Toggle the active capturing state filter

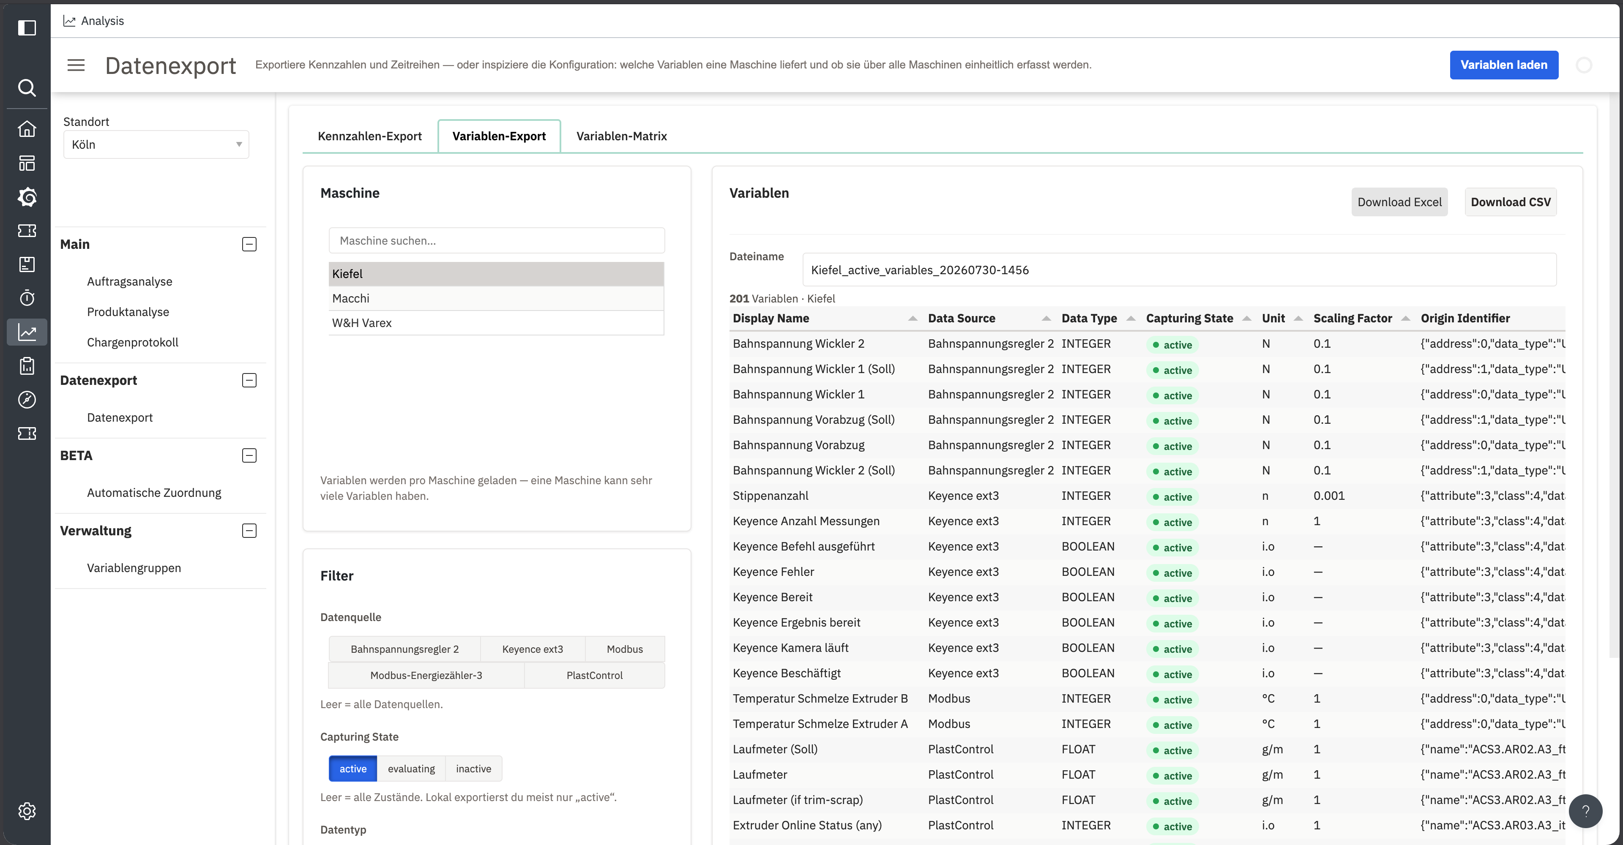click(x=353, y=769)
